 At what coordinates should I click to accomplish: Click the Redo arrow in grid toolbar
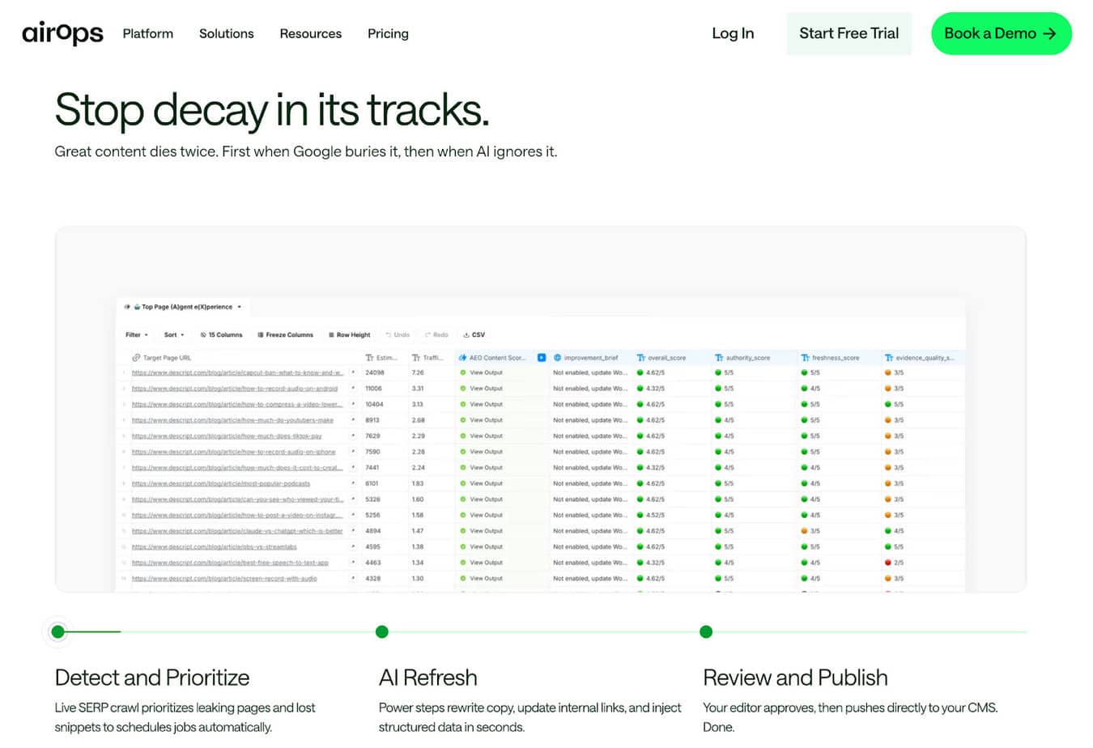pos(427,334)
